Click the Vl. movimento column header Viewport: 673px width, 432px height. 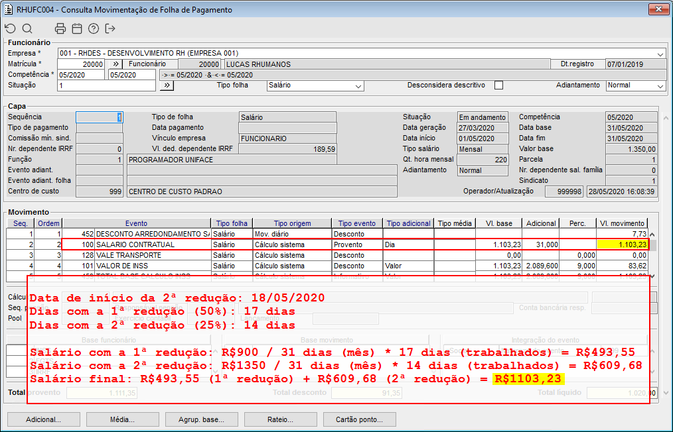click(621, 224)
